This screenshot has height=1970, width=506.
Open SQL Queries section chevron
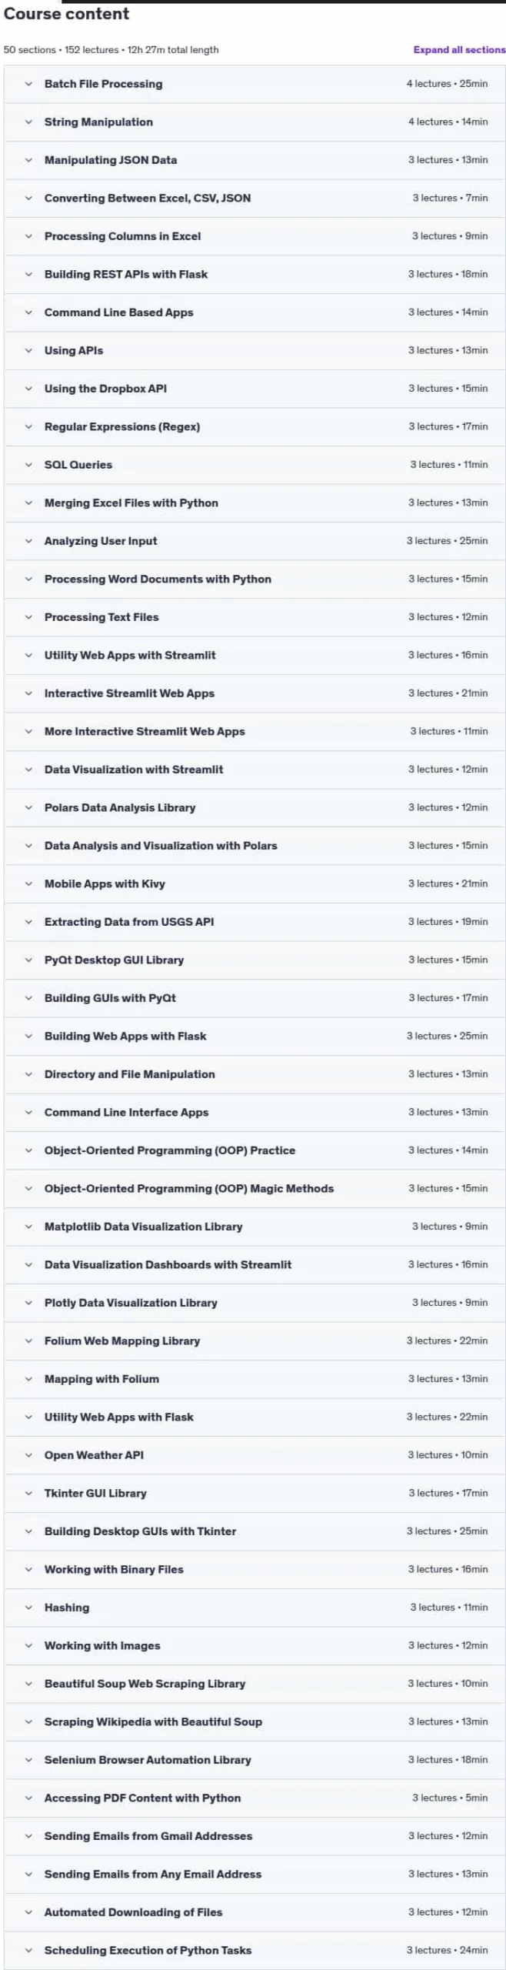(x=28, y=465)
